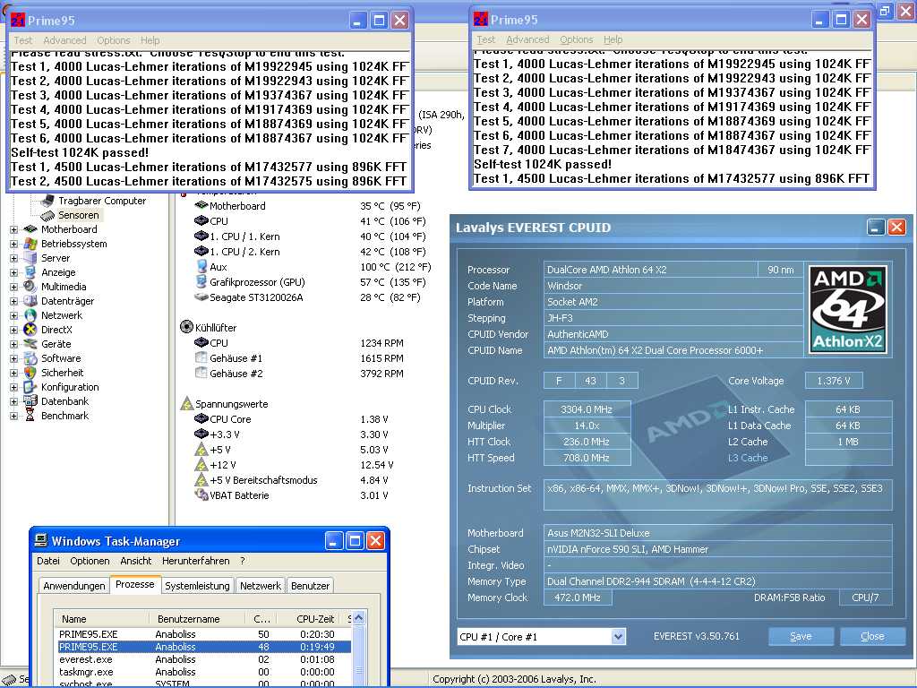Viewport: 917px width, 688px height.
Task: Expand the Software tree node
Action: pyautogui.click(x=13, y=358)
